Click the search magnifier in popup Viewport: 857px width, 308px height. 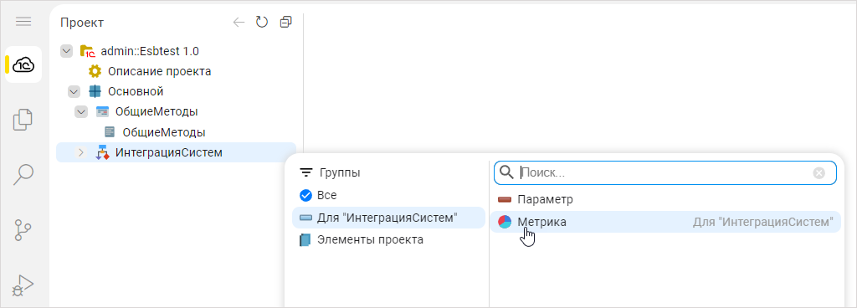(x=506, y=173)
